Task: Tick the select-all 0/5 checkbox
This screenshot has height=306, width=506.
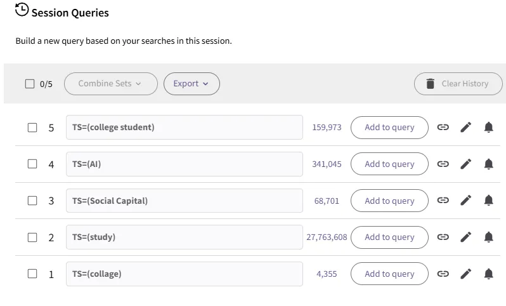Action: click(x=30, y=84)
